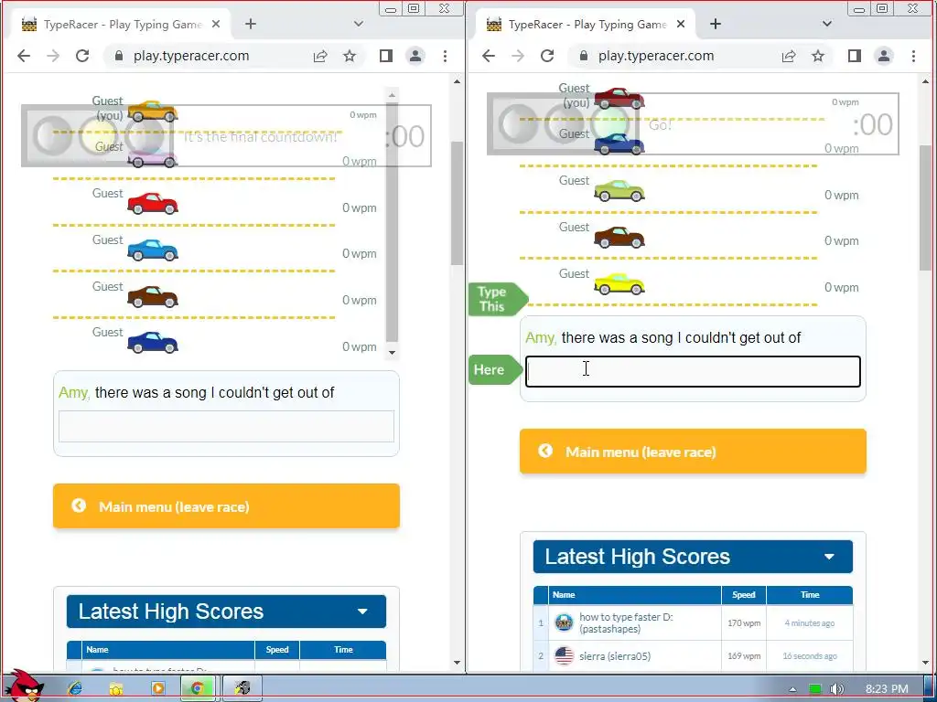Open the volume control in the system tray
The width and height of the screenshot is (937, 702).
837,689
